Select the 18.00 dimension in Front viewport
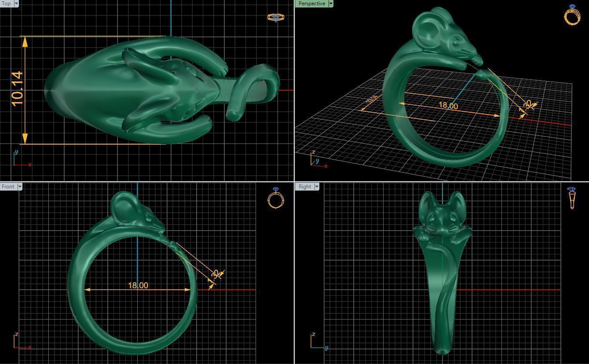 coord(138,286)
